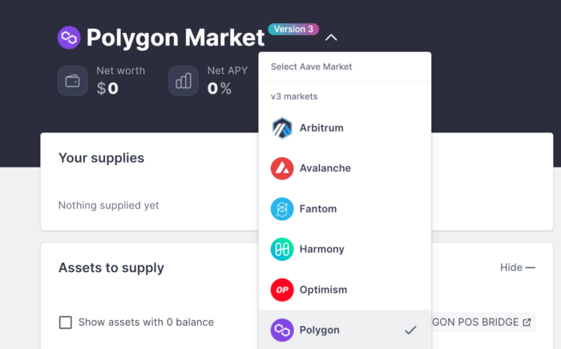Select Optimism market from the list
561x349 pixels.
pyautogui.click(x=345, y=290)
